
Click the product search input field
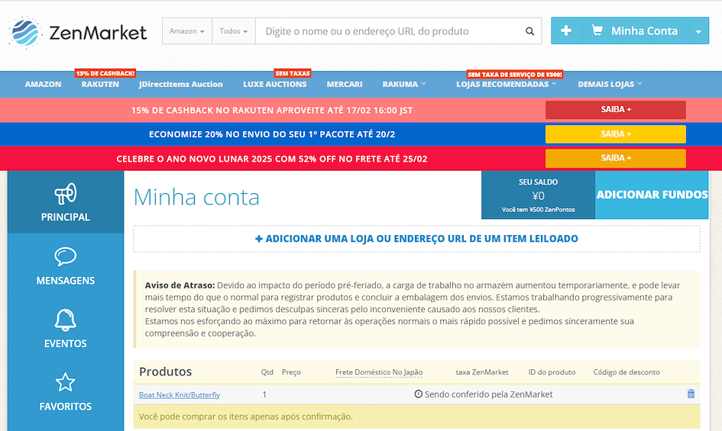[390, 31]
